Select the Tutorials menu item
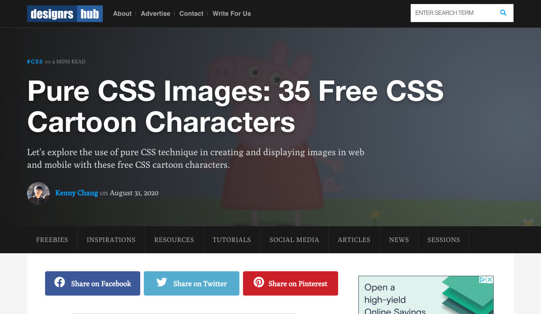The width and height of the screenshot is (541, 314). point(232,240)
